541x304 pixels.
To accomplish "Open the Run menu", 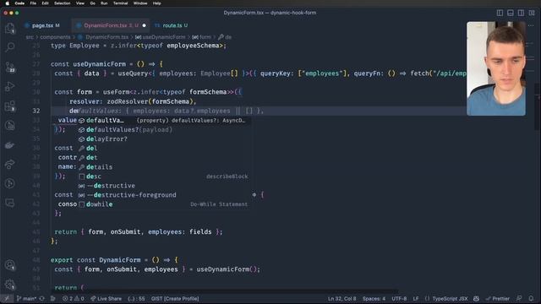I will pyautogui.click(x=104, y=3).
